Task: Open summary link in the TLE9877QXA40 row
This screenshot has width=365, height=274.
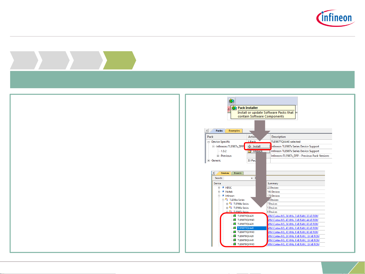Action: [293, 228]
